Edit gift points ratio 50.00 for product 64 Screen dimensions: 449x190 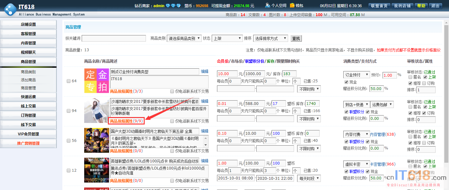[377, 88]
